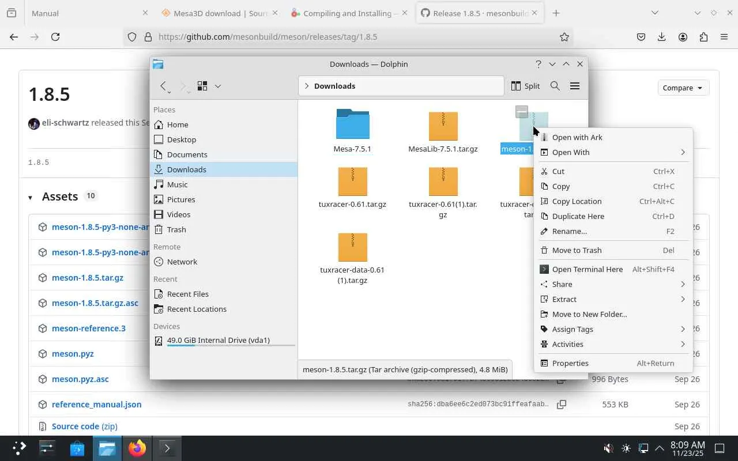Open the Konsole terminal from taskbar
The width and height of the screenshot is (738, 461).
[x=167, y=448]
